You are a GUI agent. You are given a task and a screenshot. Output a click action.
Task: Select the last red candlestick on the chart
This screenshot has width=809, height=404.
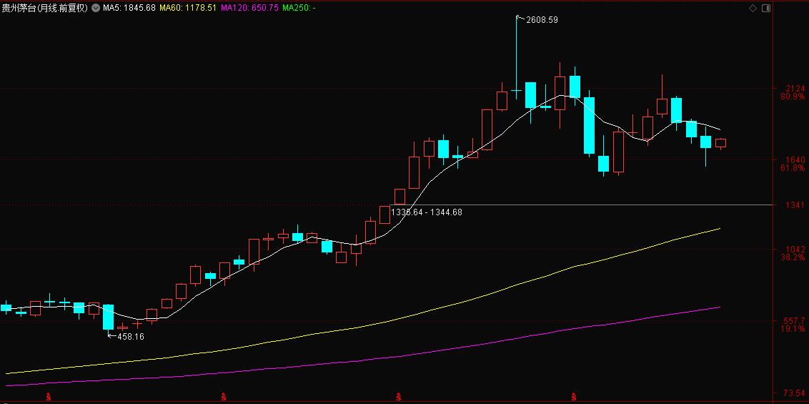[x=721, y=144]
